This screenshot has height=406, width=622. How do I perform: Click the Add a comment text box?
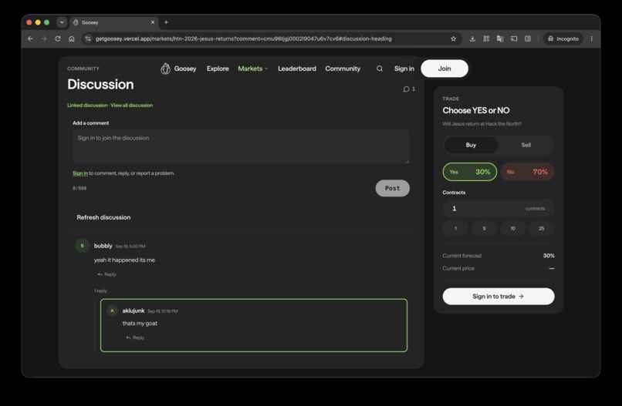[x=242, y=146]
